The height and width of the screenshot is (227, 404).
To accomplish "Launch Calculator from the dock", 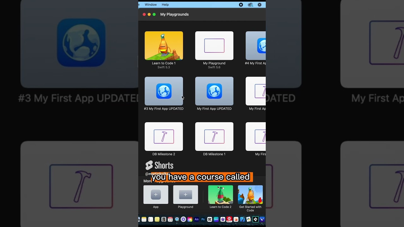I will tap(163, 219).
